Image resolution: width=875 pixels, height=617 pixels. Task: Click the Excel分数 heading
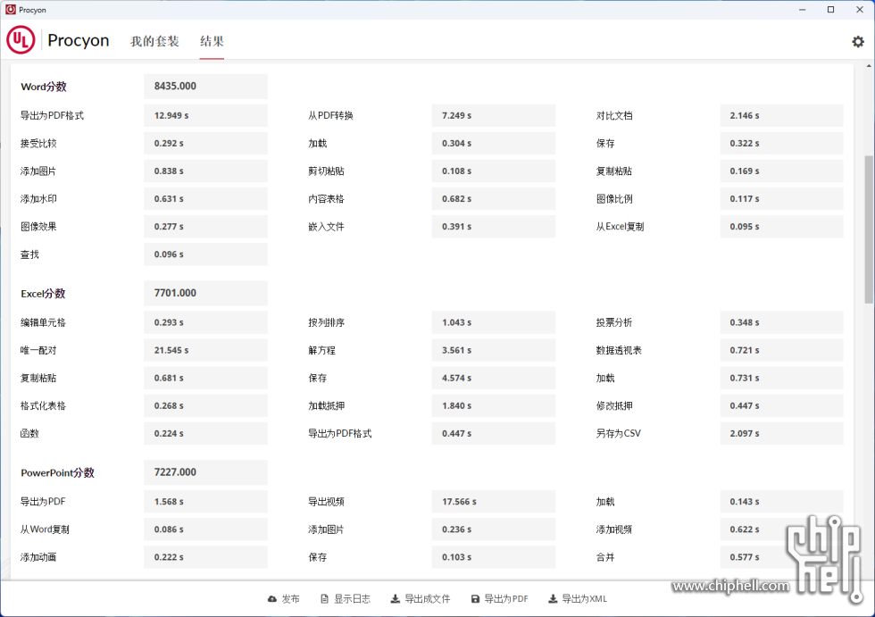click(43, 294)
